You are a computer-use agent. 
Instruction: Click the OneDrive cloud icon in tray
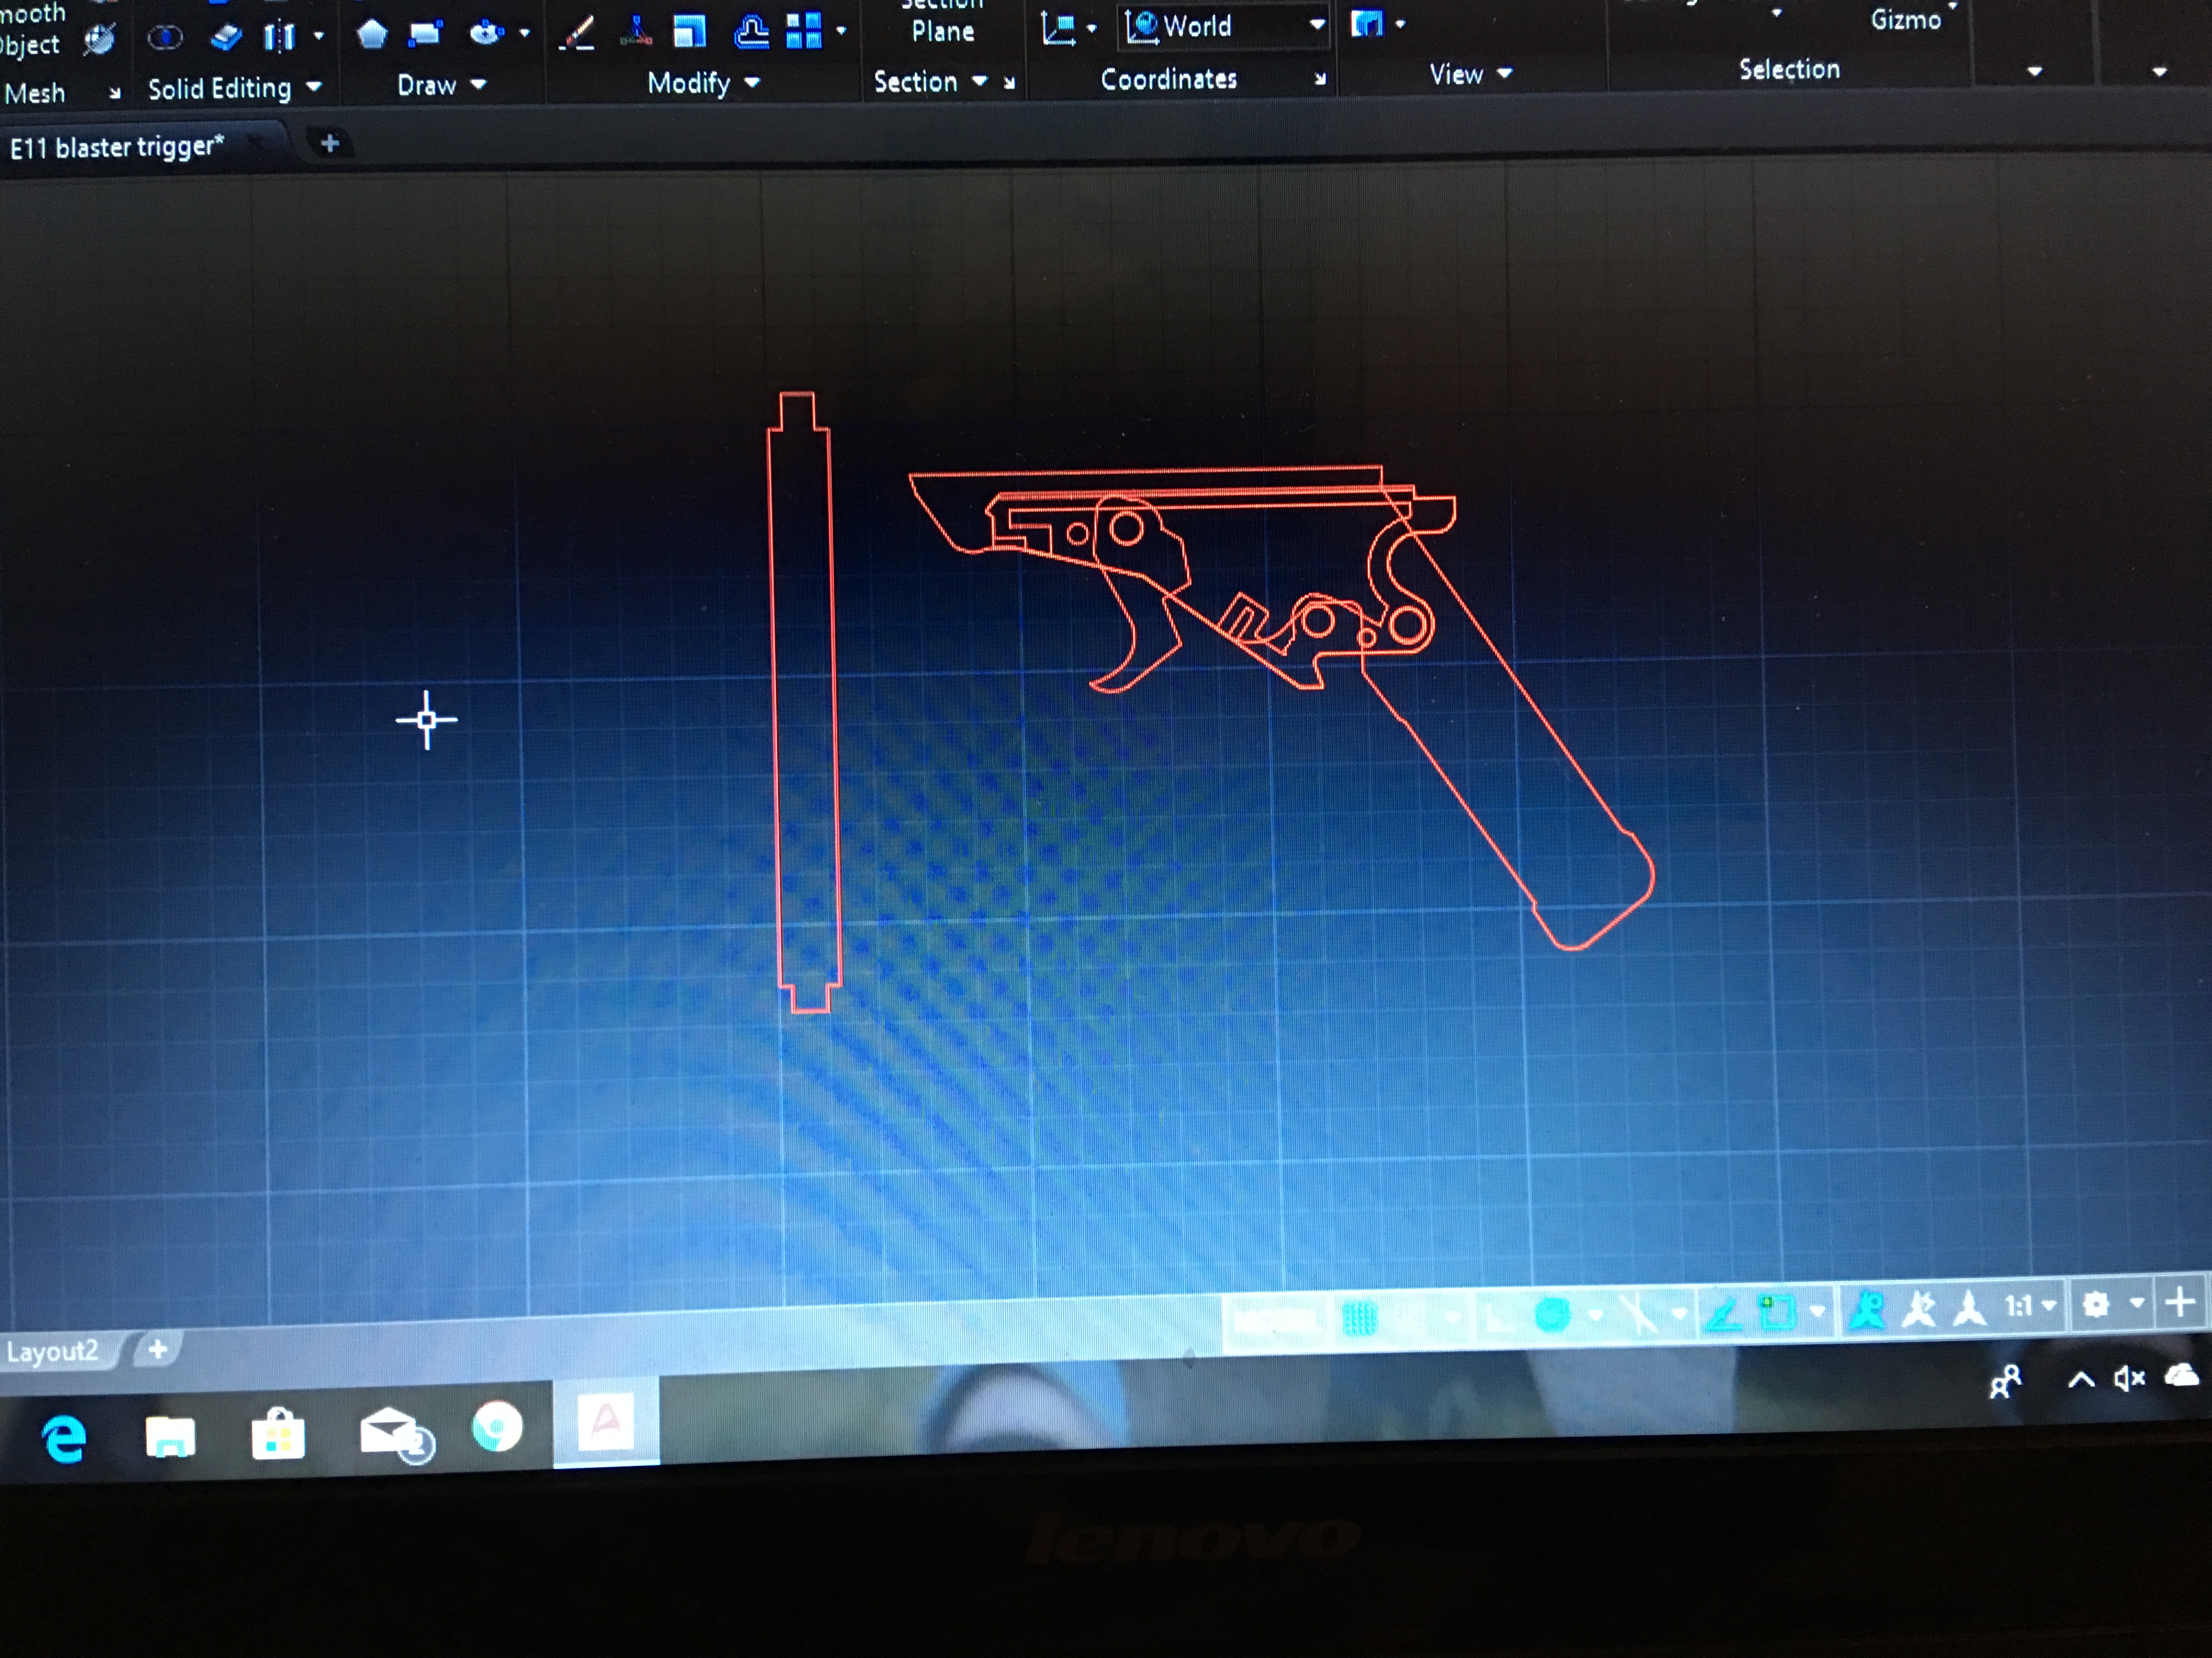tap(2182, 1376)
